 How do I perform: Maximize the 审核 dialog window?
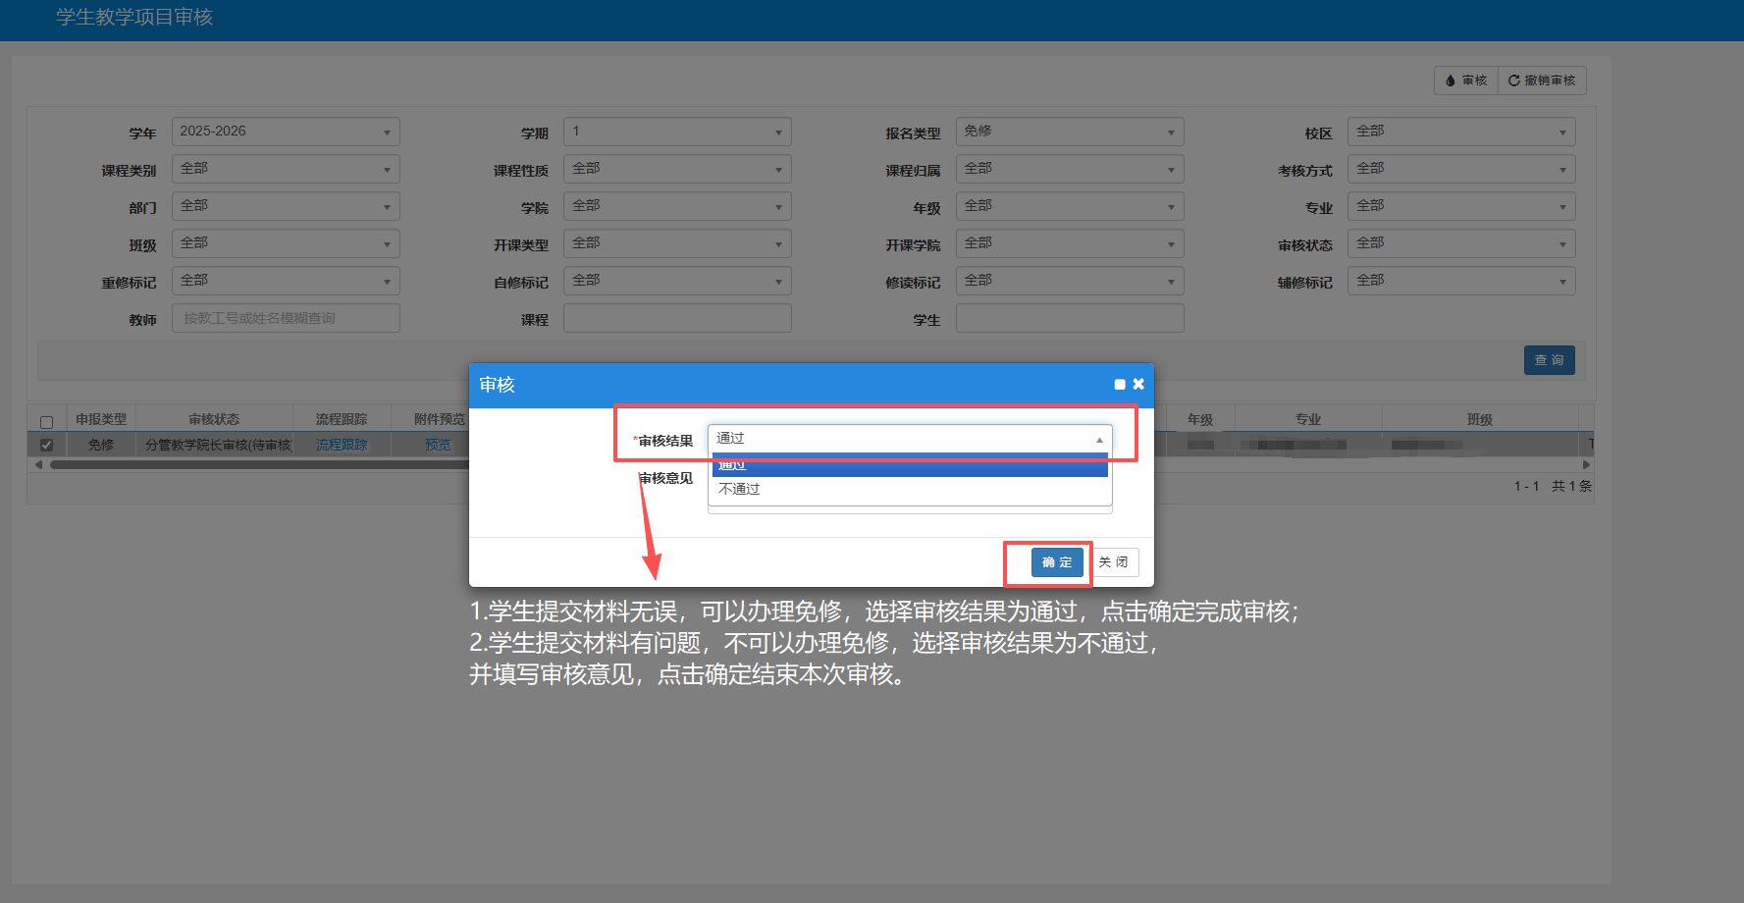tap(1120, 385)
